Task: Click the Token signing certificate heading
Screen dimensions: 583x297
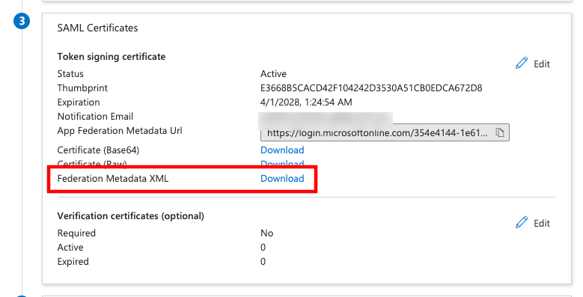Action: pos(112,57)
